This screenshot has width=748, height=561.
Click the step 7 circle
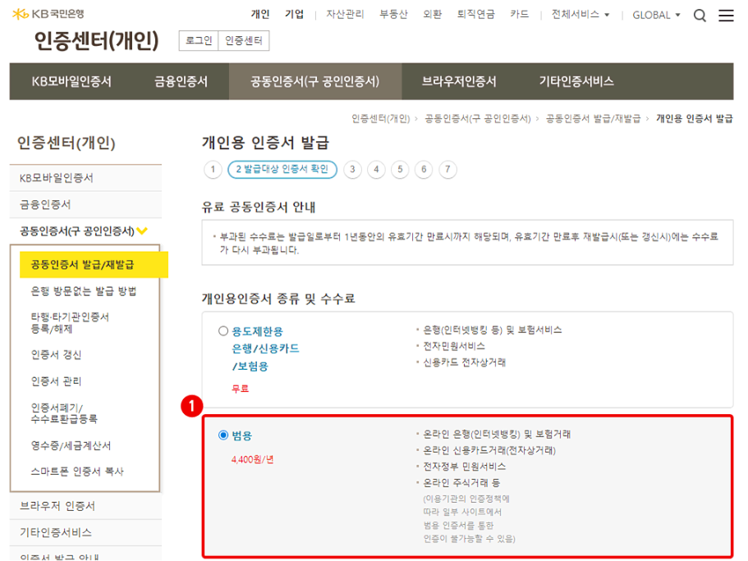447,169
